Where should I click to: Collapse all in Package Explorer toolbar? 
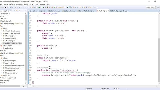point(14,10)
